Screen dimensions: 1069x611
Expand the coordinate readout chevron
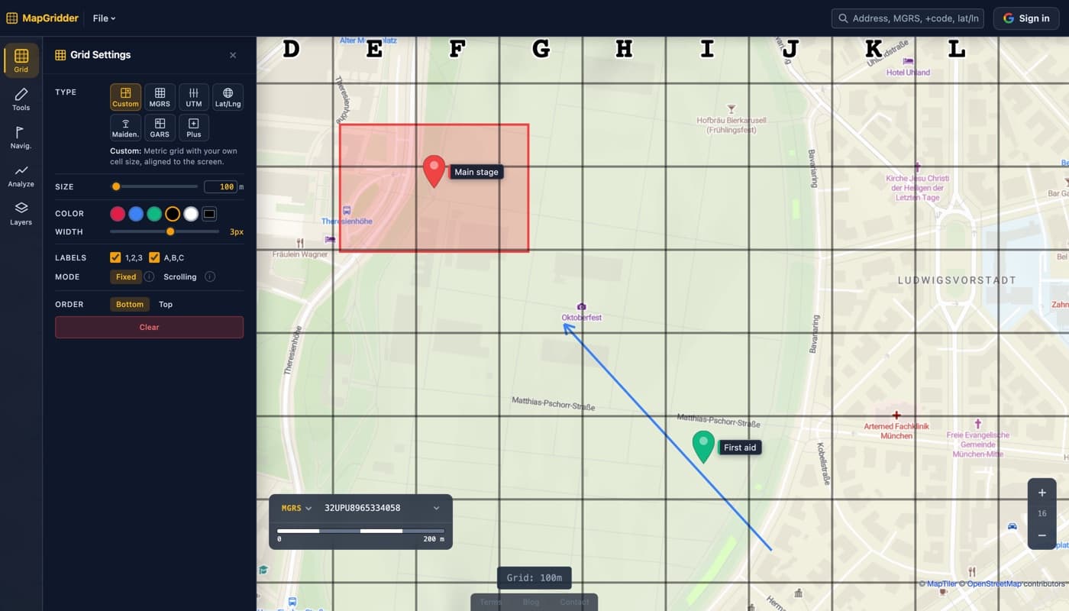(x=436, y=508)
